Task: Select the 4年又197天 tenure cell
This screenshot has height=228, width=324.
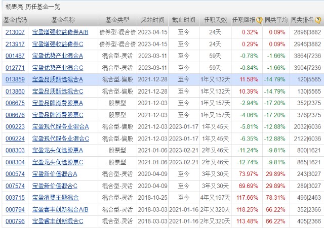Action: (x=215, y=198)
